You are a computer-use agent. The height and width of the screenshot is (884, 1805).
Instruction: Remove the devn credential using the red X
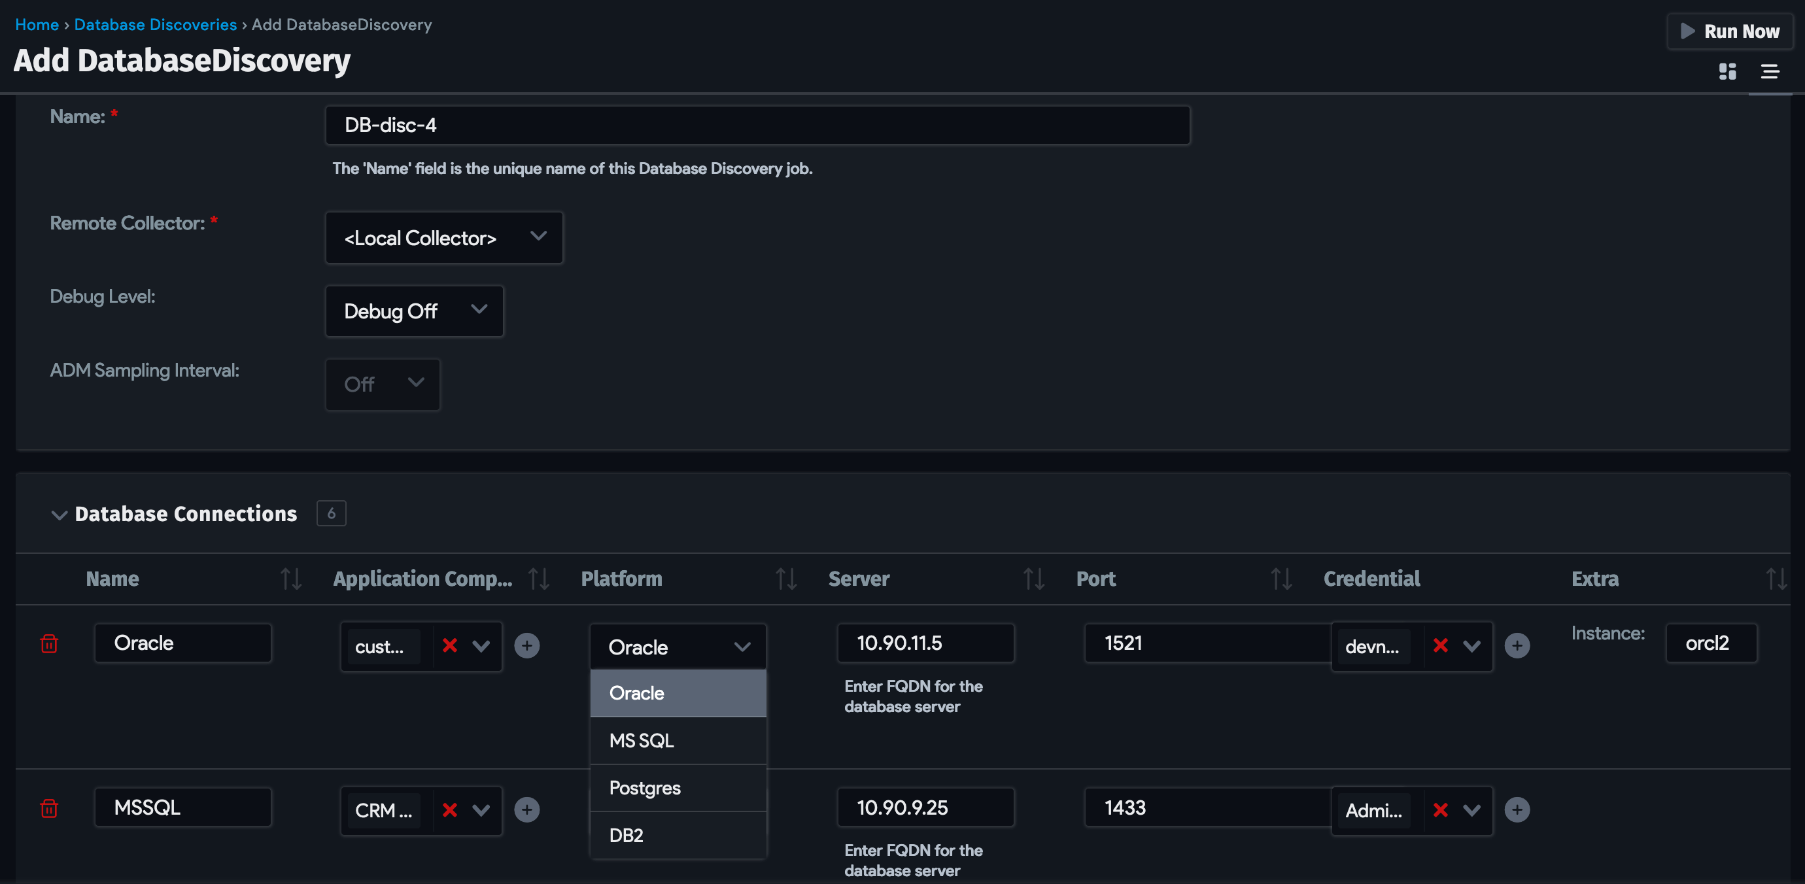[1441, 647]
